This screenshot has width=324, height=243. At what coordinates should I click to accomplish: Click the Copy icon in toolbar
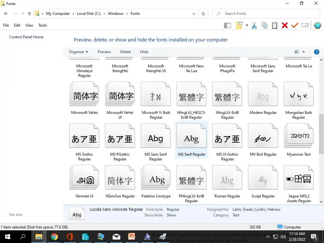coord(265,25)
